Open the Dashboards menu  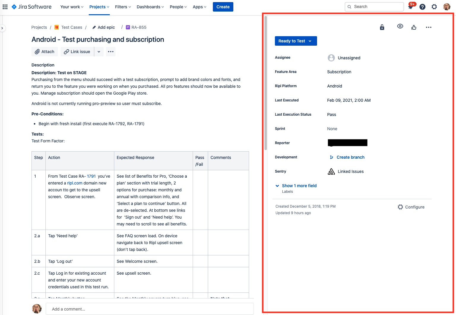click(150, 7)
